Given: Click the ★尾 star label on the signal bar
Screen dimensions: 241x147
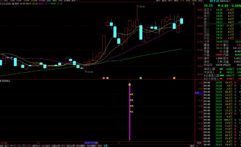Looking at the screenshot, I should [131, 94].
